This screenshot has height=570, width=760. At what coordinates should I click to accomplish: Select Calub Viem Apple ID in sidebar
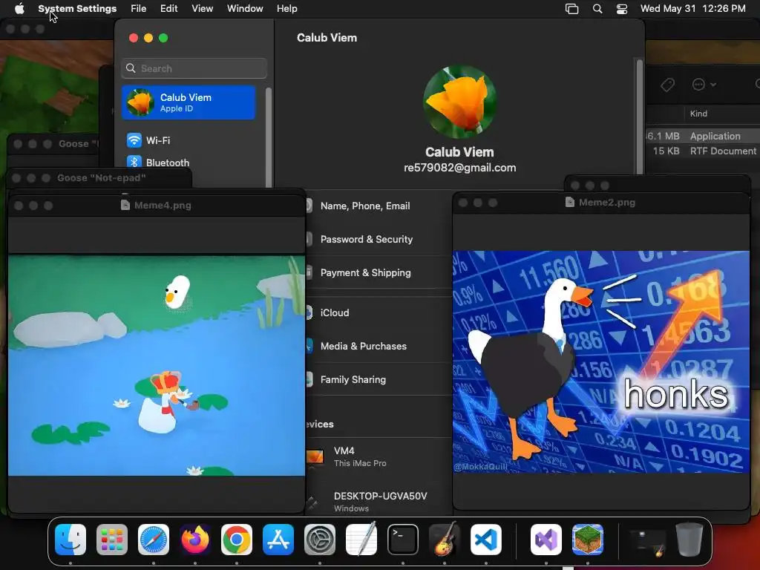pos(189,102)
